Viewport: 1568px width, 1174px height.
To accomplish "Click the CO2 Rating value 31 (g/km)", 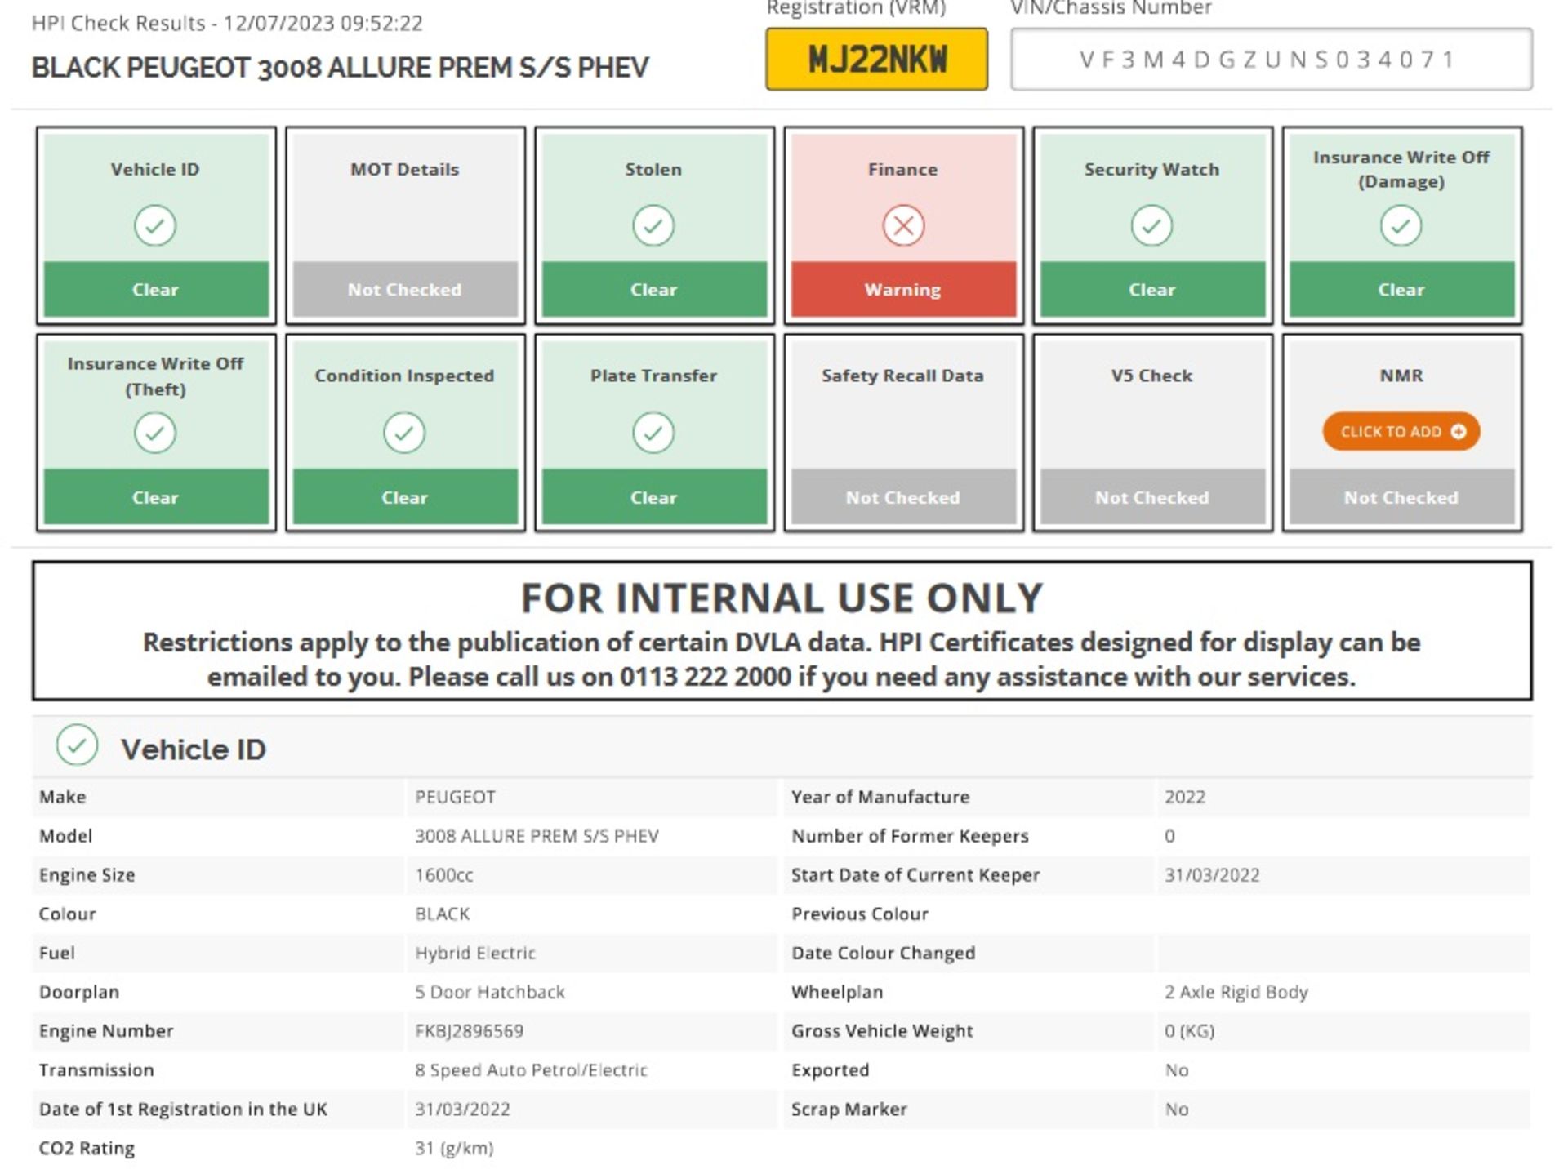I will [454, 1148].
